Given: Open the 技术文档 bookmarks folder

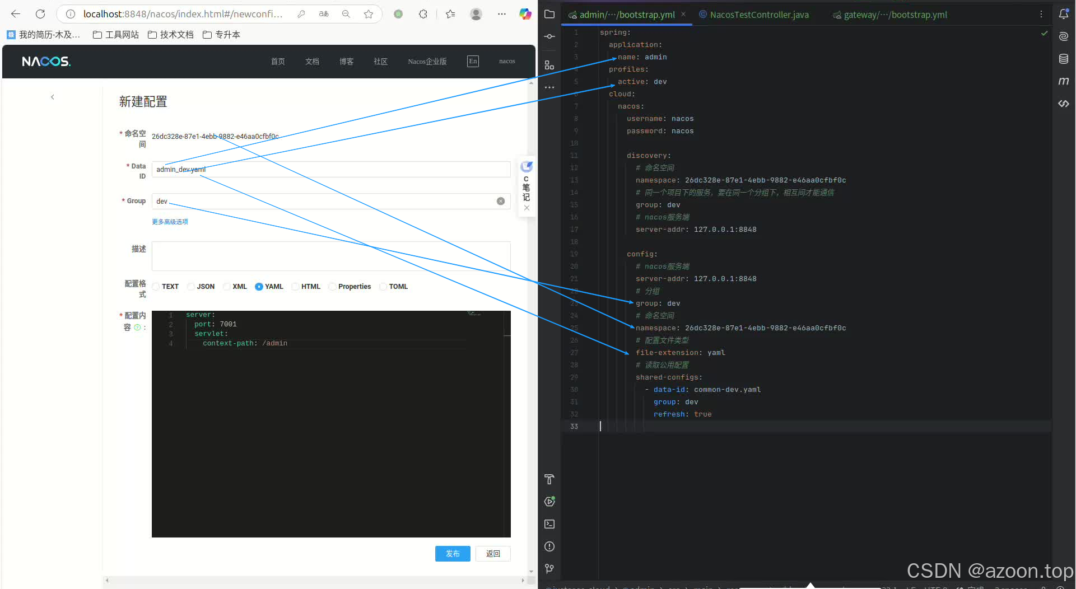Looking at the screenshot, I should click(x=171, y=35).
